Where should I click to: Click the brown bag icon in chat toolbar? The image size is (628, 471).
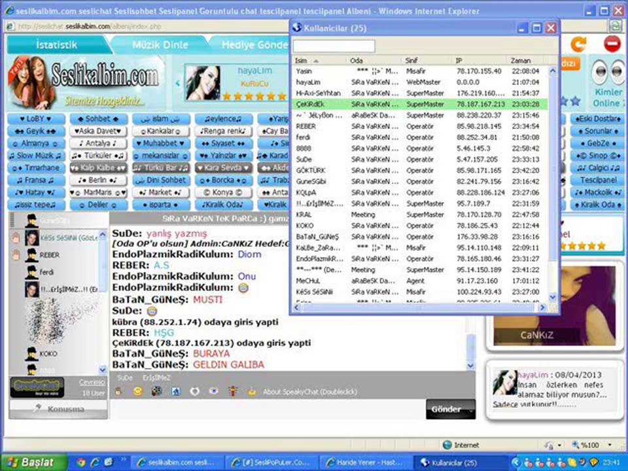[118, 391]
